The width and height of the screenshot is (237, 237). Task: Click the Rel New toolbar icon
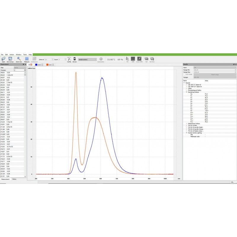152,59
